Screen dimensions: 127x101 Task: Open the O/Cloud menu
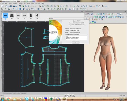click(38, 3)
